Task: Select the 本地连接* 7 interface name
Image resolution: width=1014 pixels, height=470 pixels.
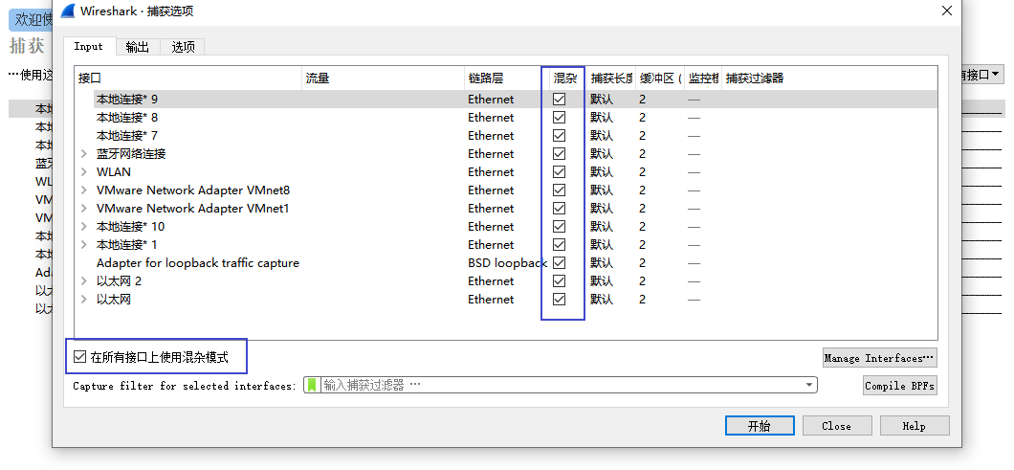Action: [126, 135]
